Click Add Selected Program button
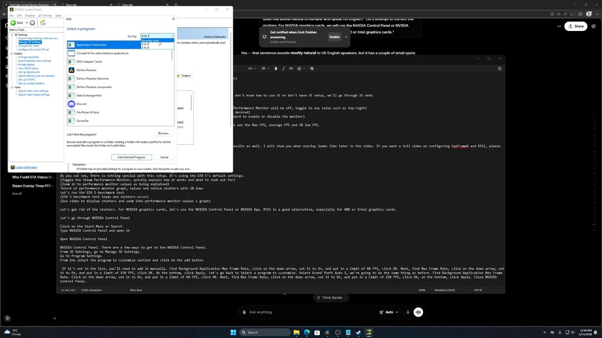602x338 pixels. point(131,157)
